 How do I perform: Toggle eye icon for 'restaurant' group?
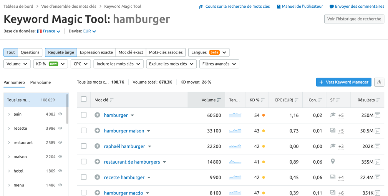tap(60, 142)
